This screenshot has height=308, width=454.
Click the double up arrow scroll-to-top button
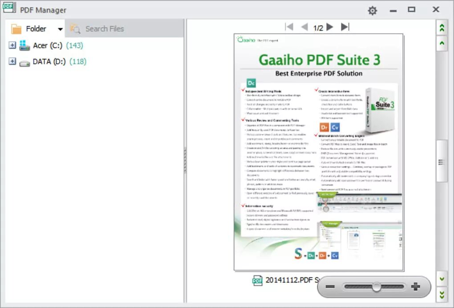click(x=442, y=28)
